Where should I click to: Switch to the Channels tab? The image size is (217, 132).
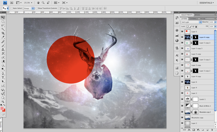coord(193,19)
